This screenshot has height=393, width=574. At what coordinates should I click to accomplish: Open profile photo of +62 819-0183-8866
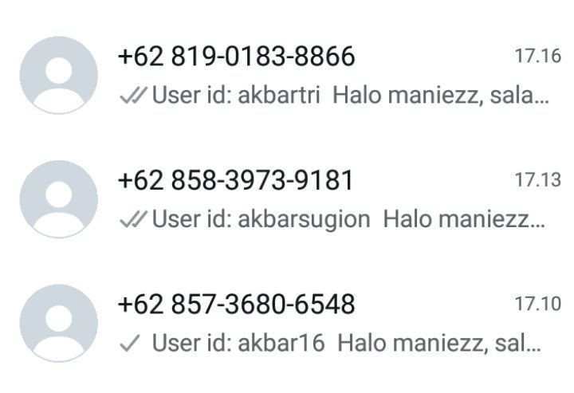click(58, 75)
